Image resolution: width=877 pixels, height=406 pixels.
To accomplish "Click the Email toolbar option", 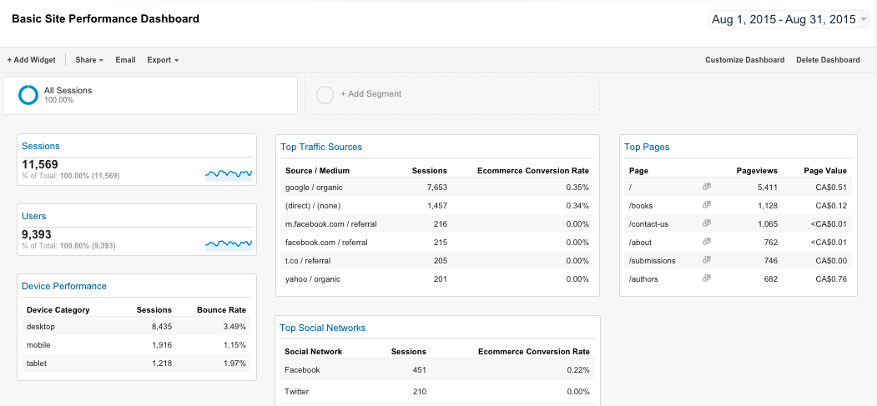I will point(125,60).
